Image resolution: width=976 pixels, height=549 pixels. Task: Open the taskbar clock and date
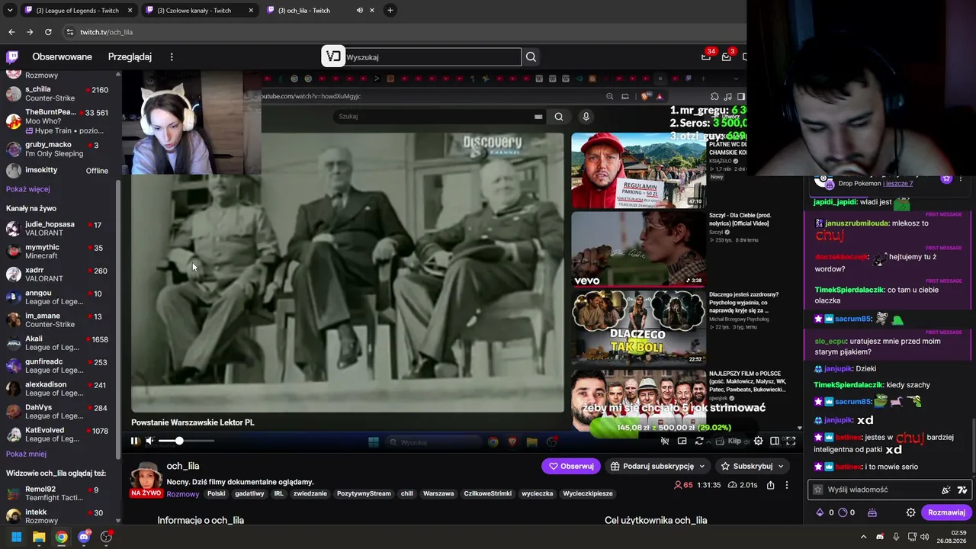[953, 537]
